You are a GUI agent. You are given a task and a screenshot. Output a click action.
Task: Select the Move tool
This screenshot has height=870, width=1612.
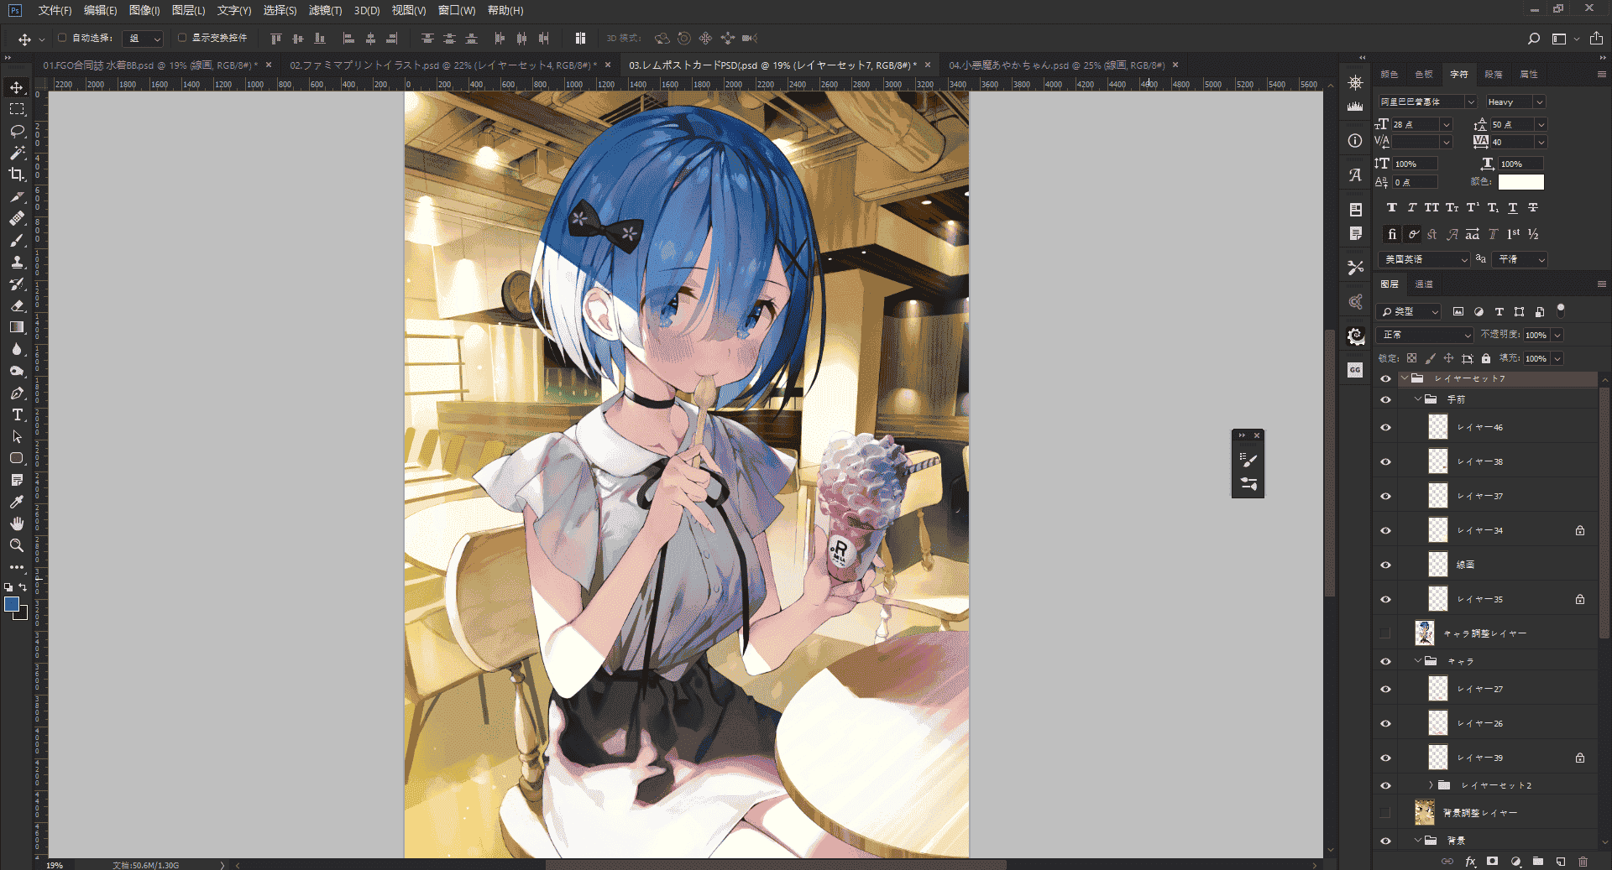click(x=17, y=87)
